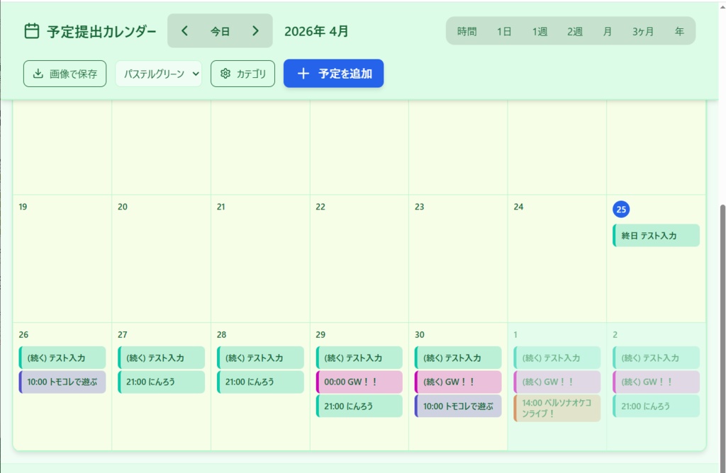Open 21:00 にんろう event on 29th

(359, 406)
